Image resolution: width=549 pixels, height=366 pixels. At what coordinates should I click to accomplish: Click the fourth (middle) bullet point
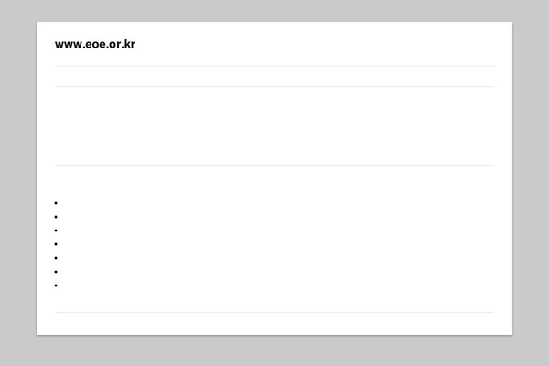[56, 244]
